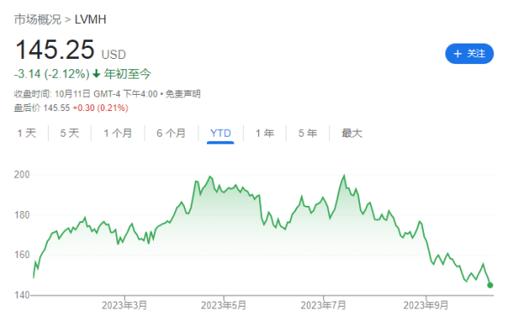Click the 140 y-axis label
Screen dimensions: 513x322
tap(22, 296)
